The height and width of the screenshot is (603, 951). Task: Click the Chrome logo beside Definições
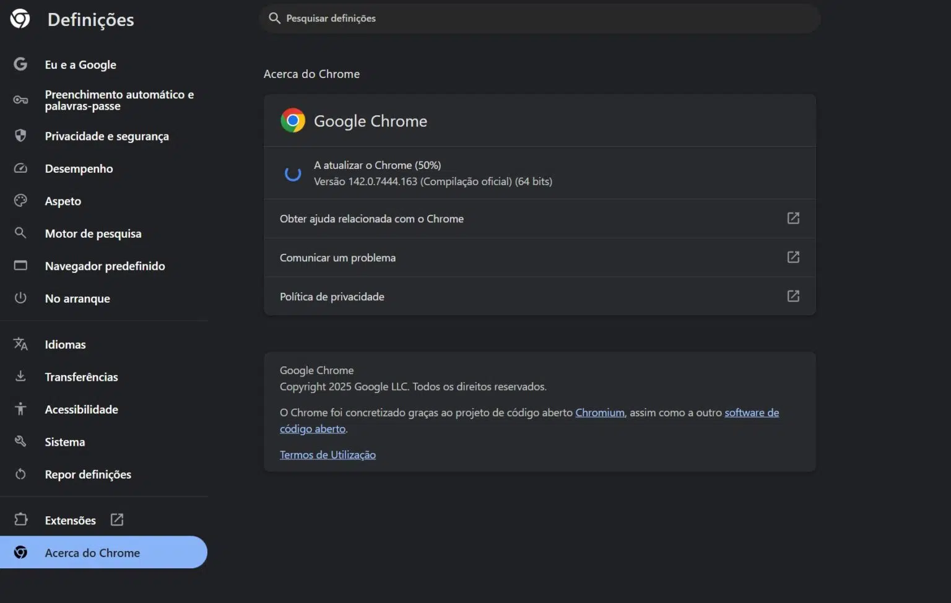pos(20,19)
